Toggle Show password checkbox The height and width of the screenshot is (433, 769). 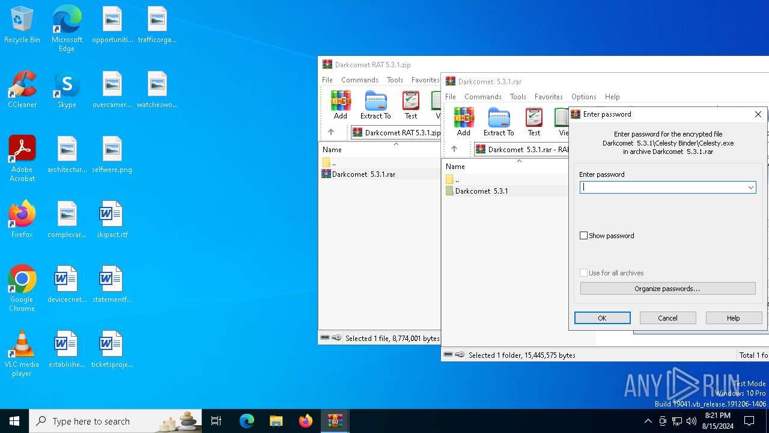click(x=583, y=236)
